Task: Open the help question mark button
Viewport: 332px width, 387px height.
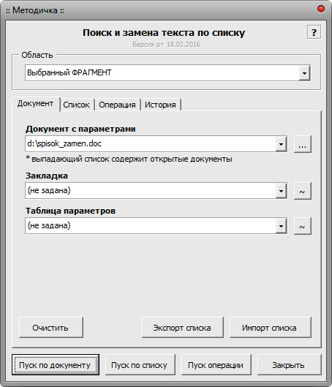Action: coord(314,32)
